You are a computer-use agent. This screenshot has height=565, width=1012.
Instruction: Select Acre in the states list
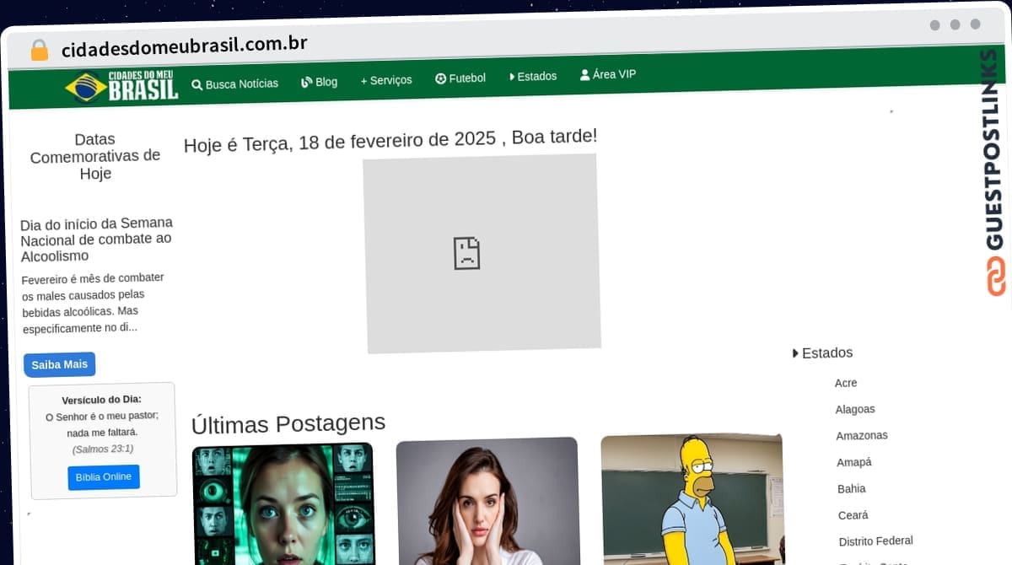[846, 383]
